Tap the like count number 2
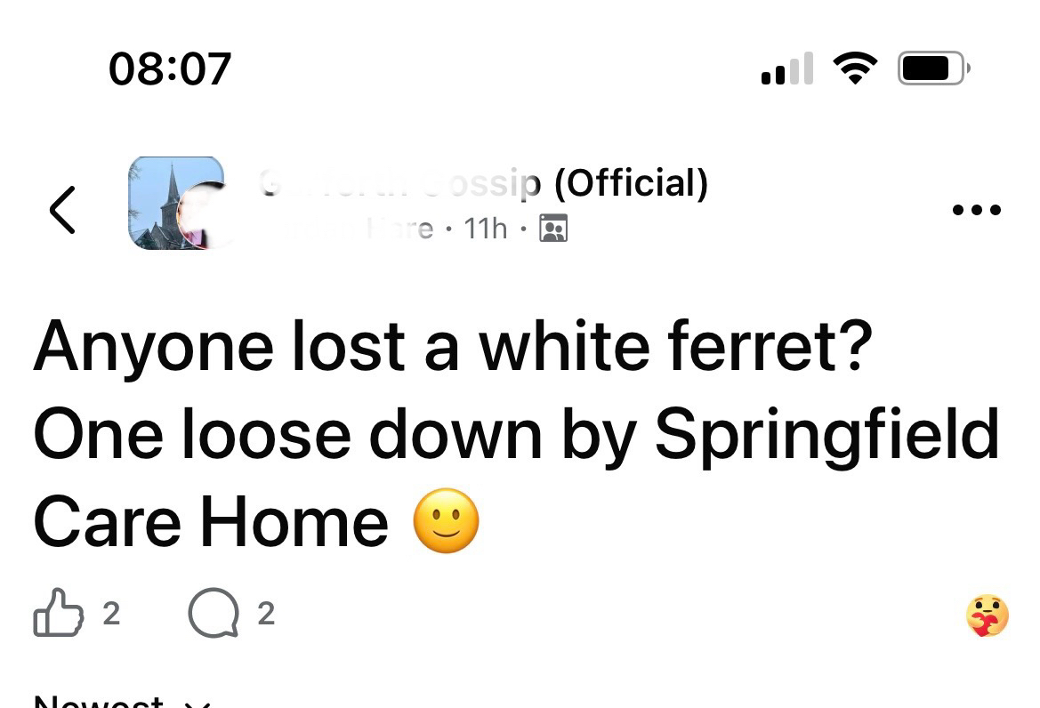Viewport: 1040px width, 708px height. [x=111, y=614]
